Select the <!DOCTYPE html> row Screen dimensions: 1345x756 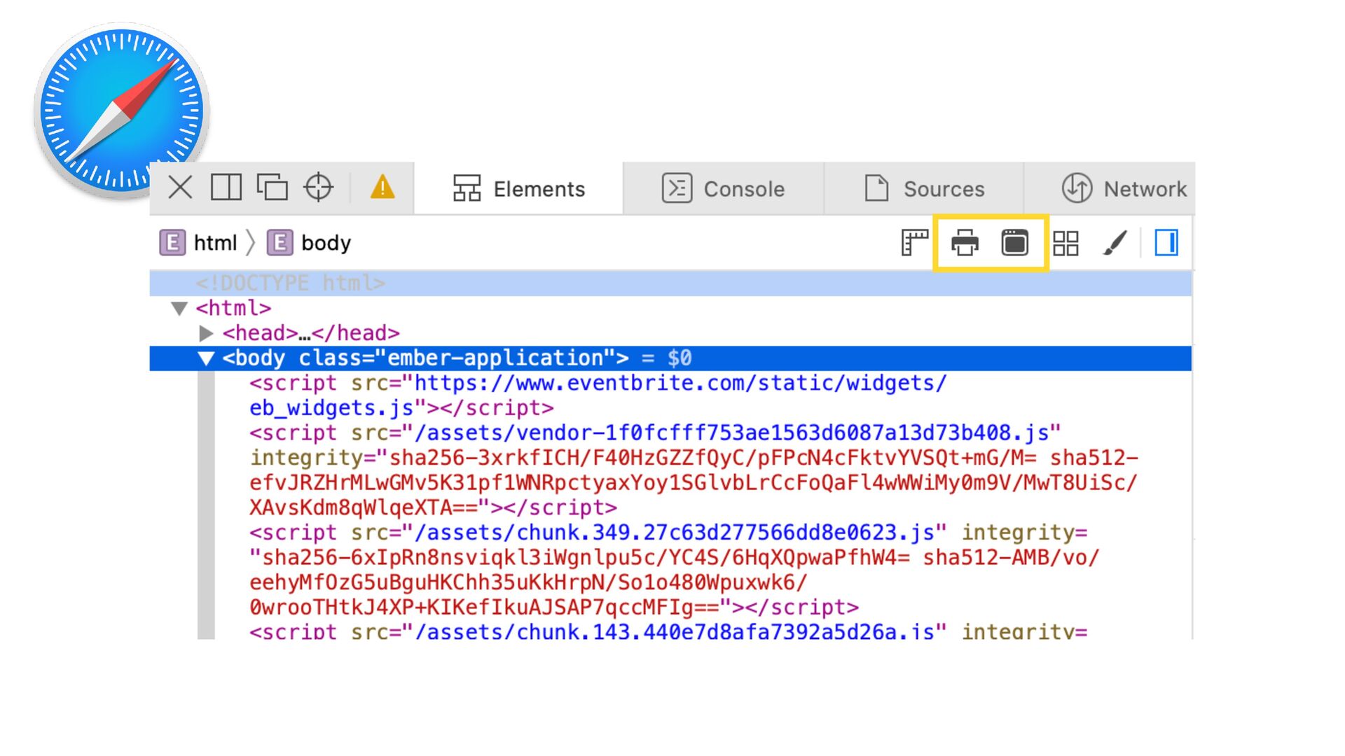(670, 283)
